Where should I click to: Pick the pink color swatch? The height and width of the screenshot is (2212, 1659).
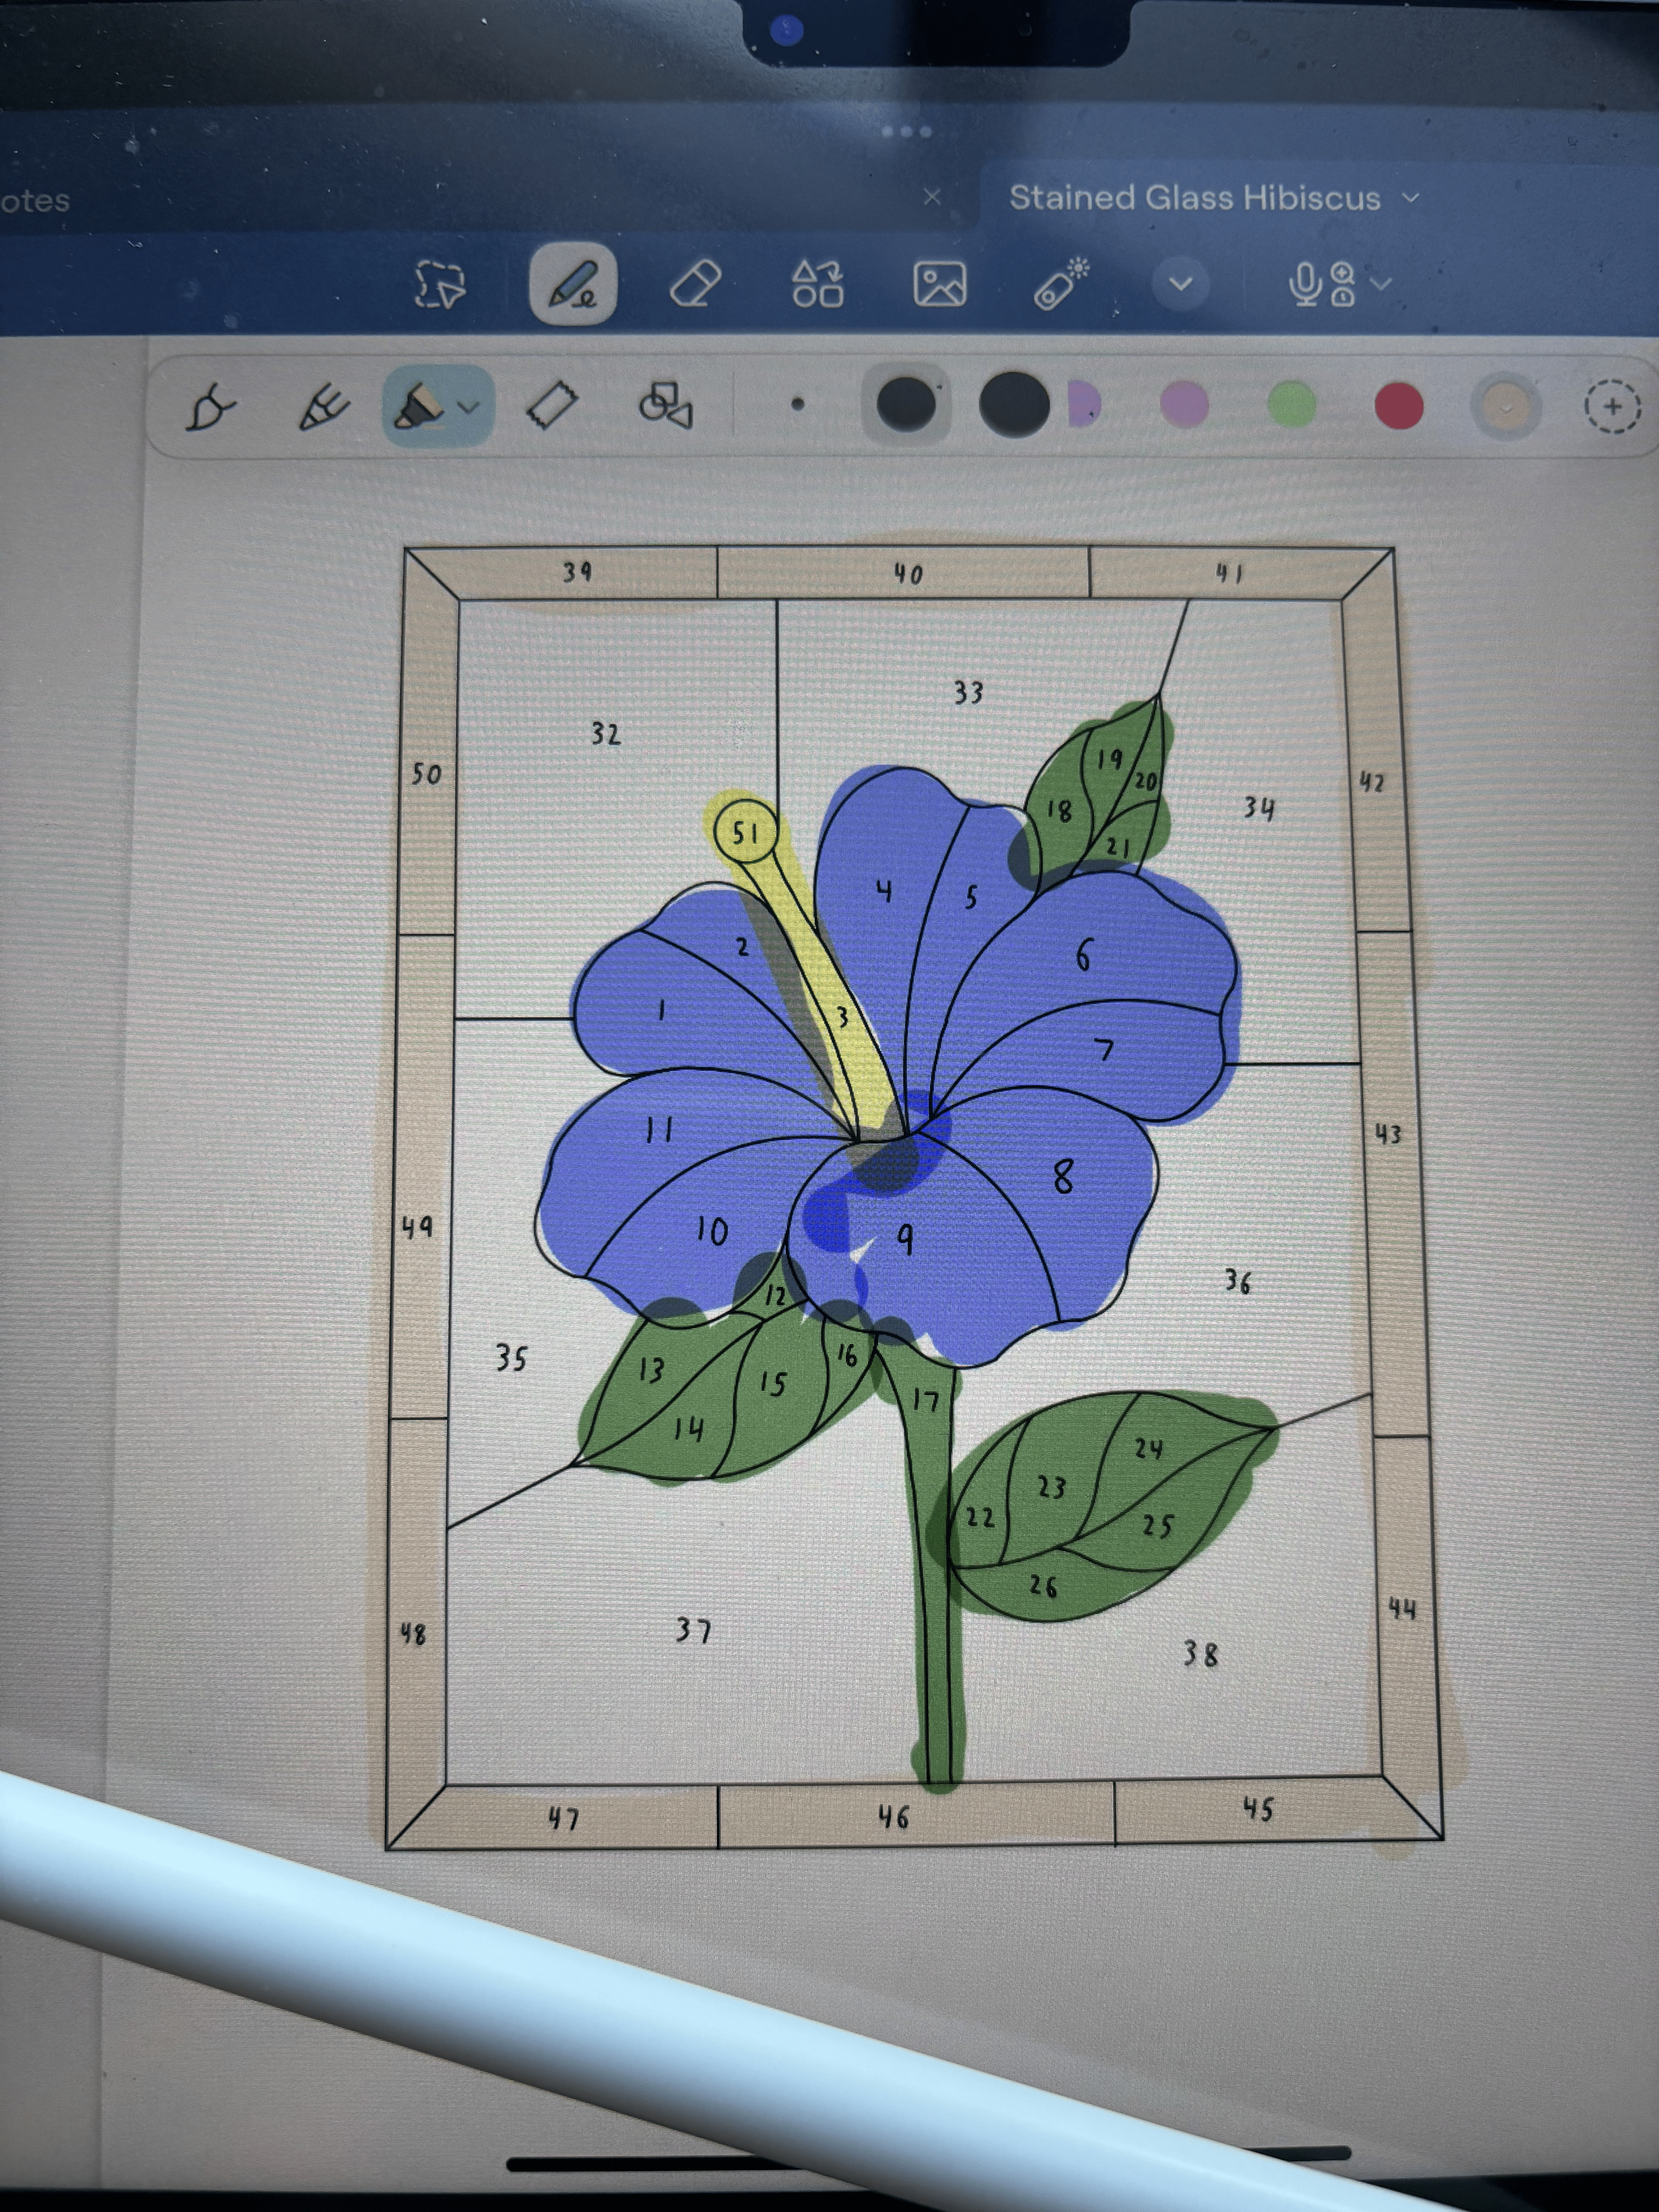click(1185, 405)
